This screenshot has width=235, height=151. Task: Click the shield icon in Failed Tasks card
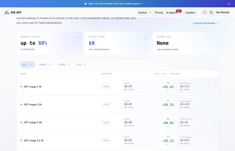[x=145, y=37]
